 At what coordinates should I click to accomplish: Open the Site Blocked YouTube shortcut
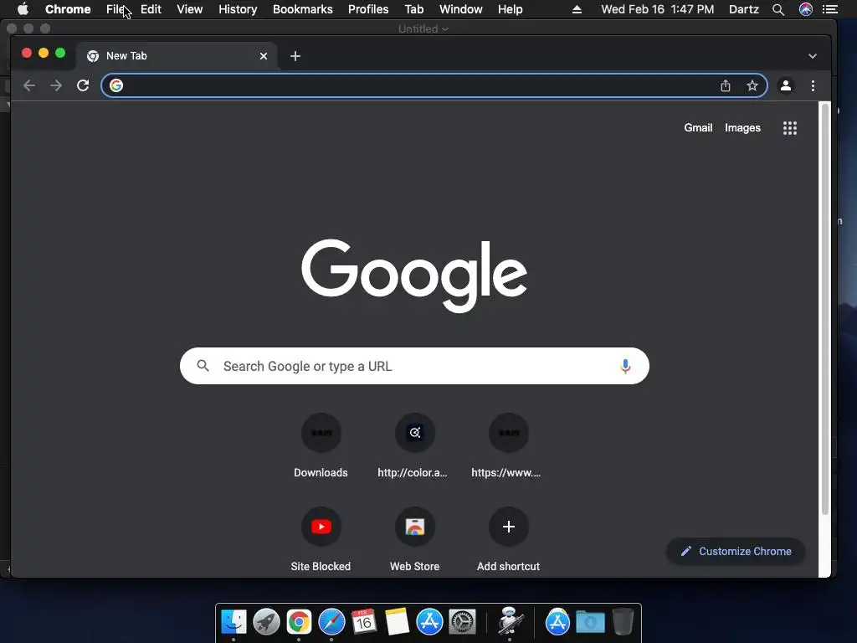tap(321, 540)
